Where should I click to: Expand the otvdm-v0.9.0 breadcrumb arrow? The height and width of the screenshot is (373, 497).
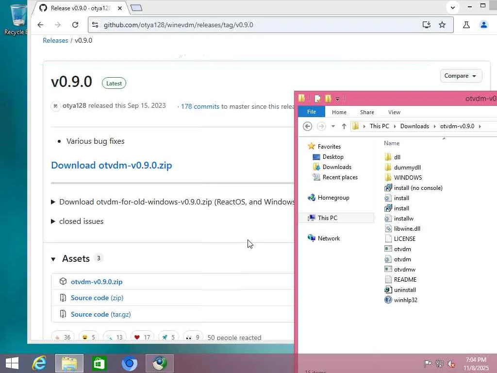click(480, 126)
